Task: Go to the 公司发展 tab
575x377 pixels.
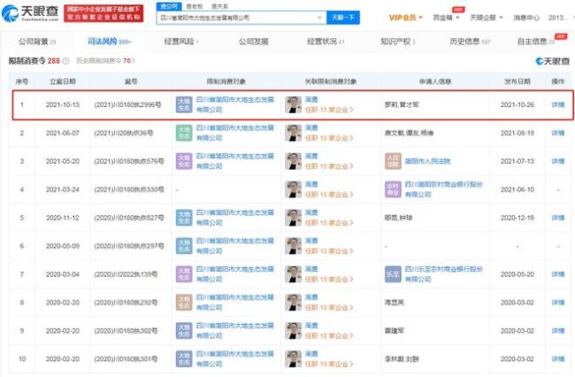Action: tap(253, 42)
